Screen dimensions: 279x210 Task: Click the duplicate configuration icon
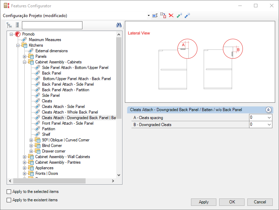coord(163,15)
